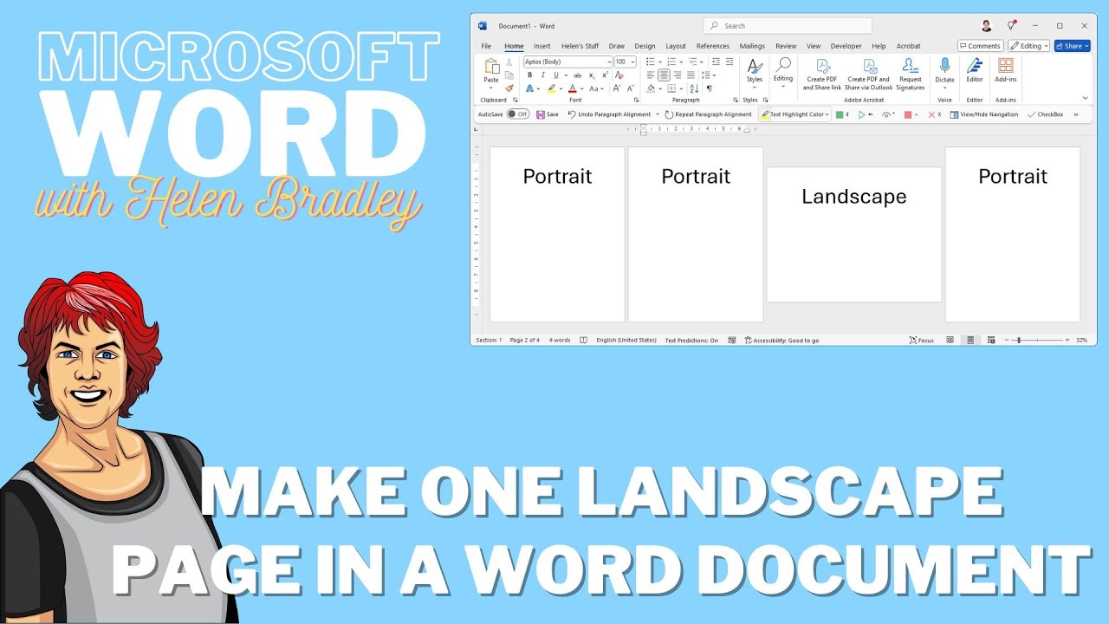Viewport: 1109px width, 624px height.
Task: Open the Aptos (Body) font name dropdown
Action: 609,62
